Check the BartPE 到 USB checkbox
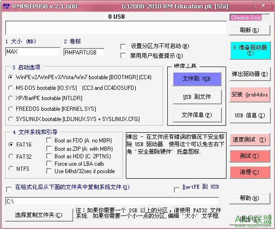Viewport: 275px width, 229px height. [177, 190]
